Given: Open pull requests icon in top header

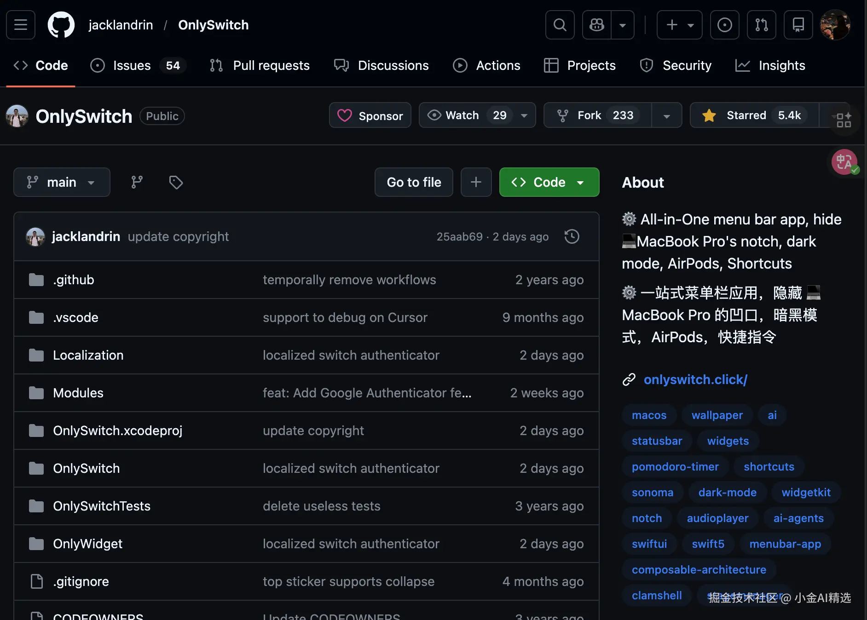Looking at the screenshot, I should coord(762,25).
